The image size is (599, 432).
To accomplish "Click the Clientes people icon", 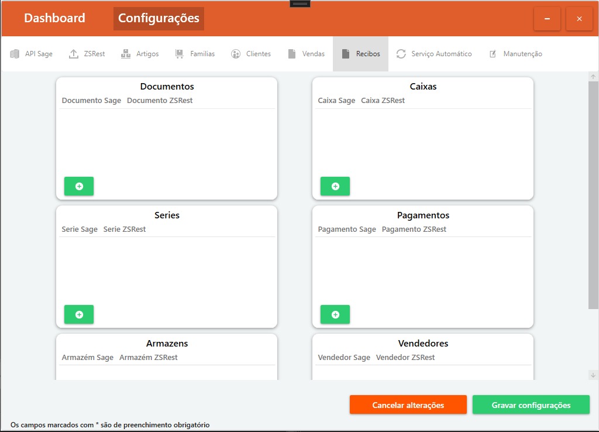I will (236, 54).
